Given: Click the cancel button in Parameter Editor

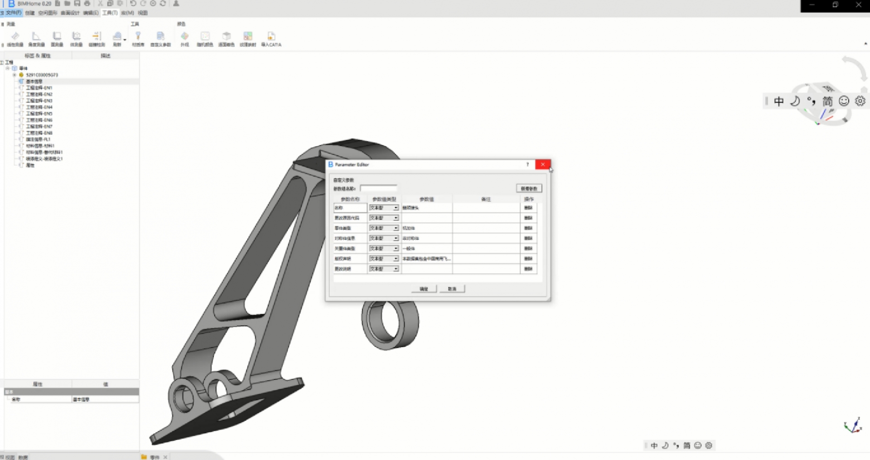Looking at the screenshot, I should click(452, 289).
